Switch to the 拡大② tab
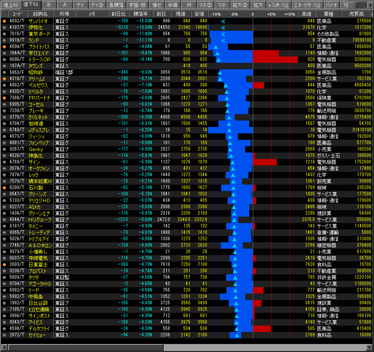The height and width of the screenshot is (352, 374). click(240, 5)
